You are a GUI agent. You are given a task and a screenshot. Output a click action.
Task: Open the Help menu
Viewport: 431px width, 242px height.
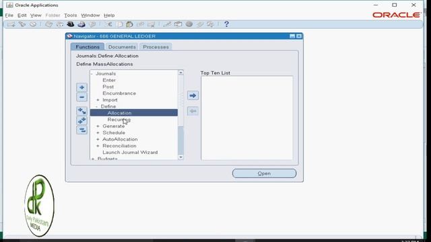pos(109,15)
